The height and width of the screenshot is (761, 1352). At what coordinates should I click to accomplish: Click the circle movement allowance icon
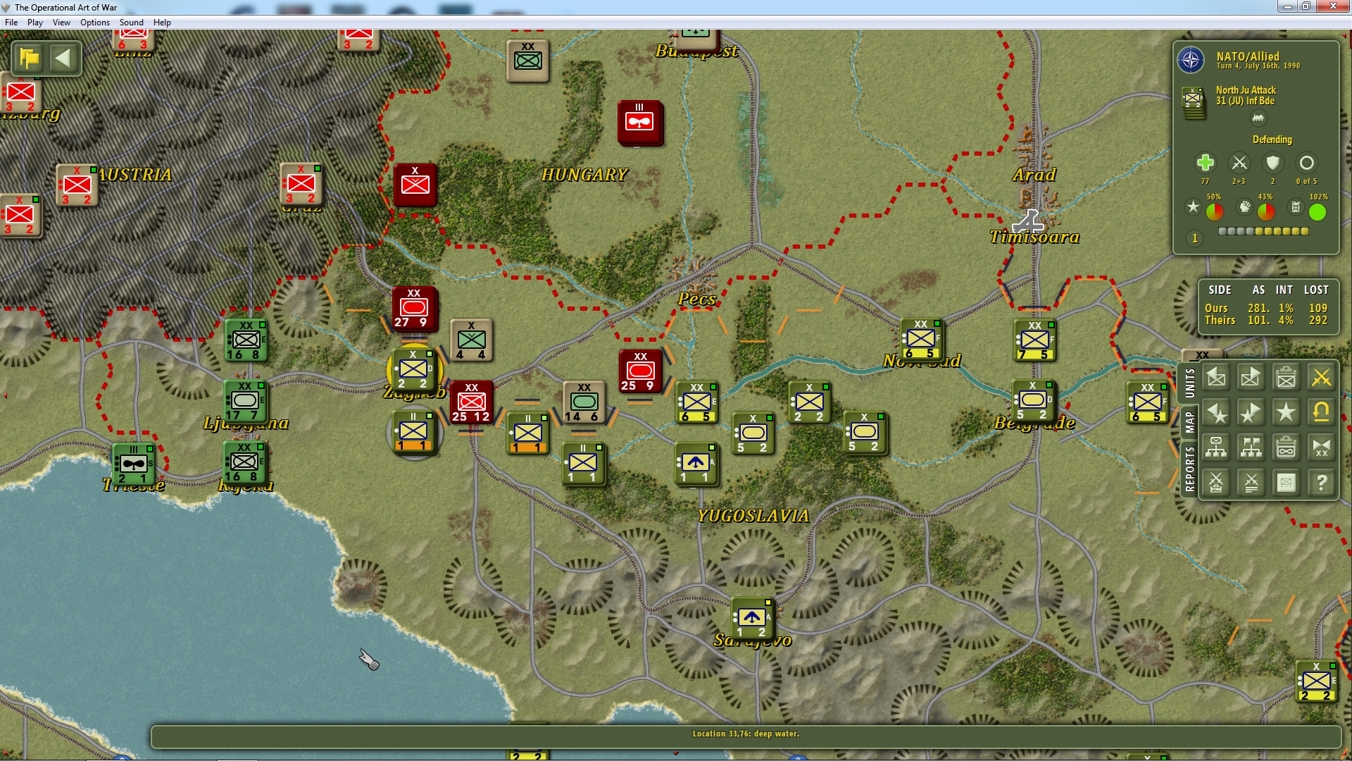(1306, 163)
